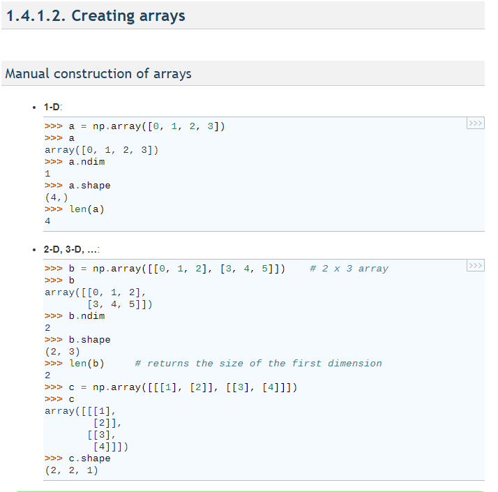Click the 'len(a)' code line
Viewport: 498px width, 492px height.
[86, 209]
